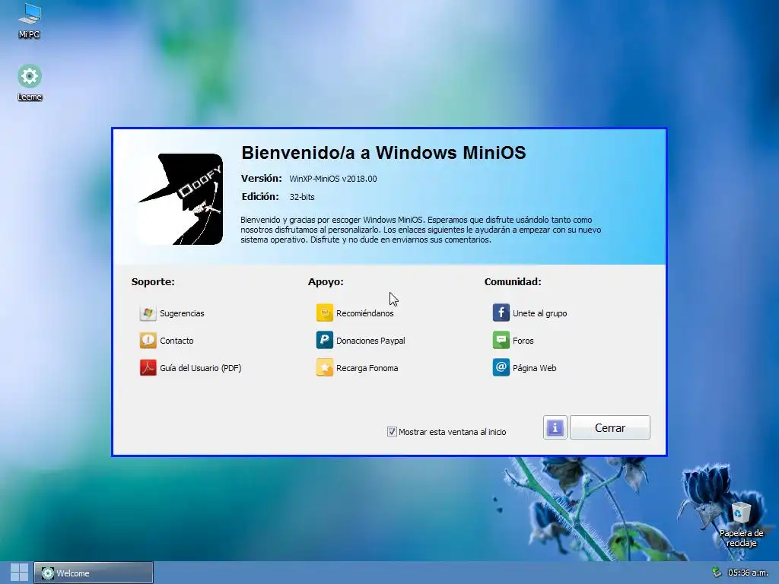Viewport: 779px width, 584px height.
Task: Click the Página Web at-sign icon
Action: tap(501, 368)
